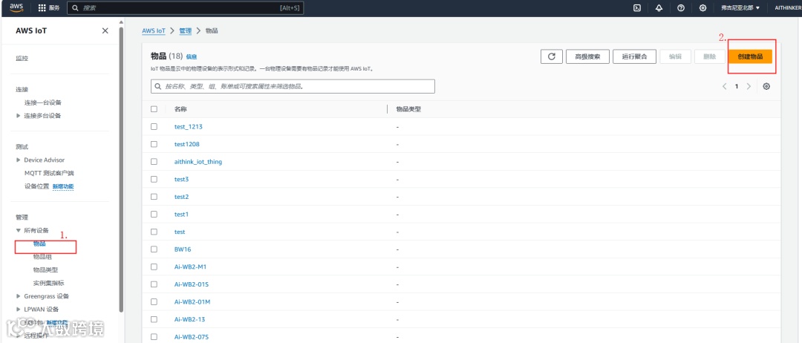Select 物品组 in the sidebar

42,257
